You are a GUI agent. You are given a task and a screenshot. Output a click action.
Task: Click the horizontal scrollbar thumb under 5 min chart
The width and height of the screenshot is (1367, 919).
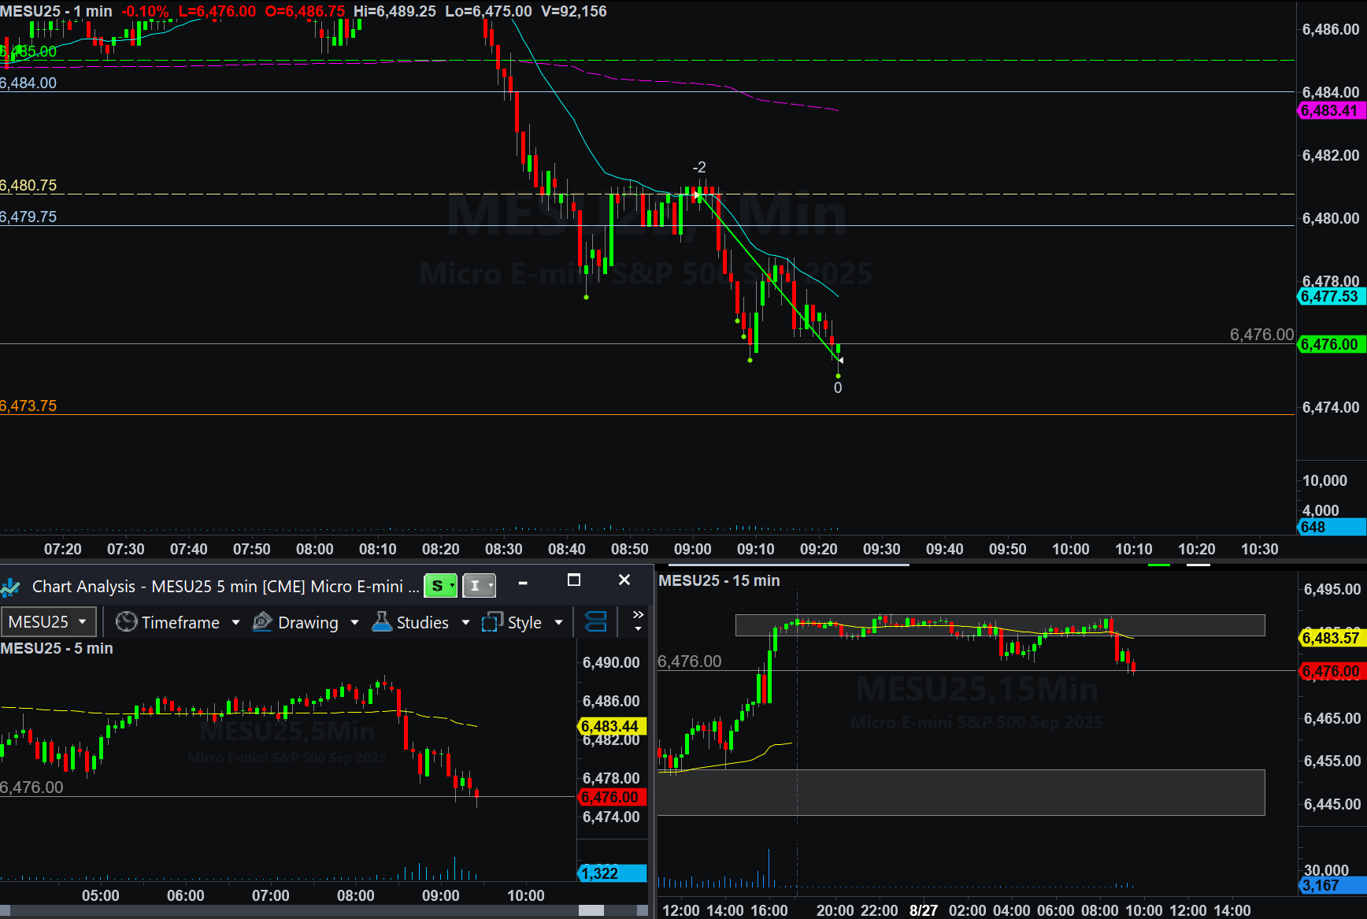pos(591,910)
